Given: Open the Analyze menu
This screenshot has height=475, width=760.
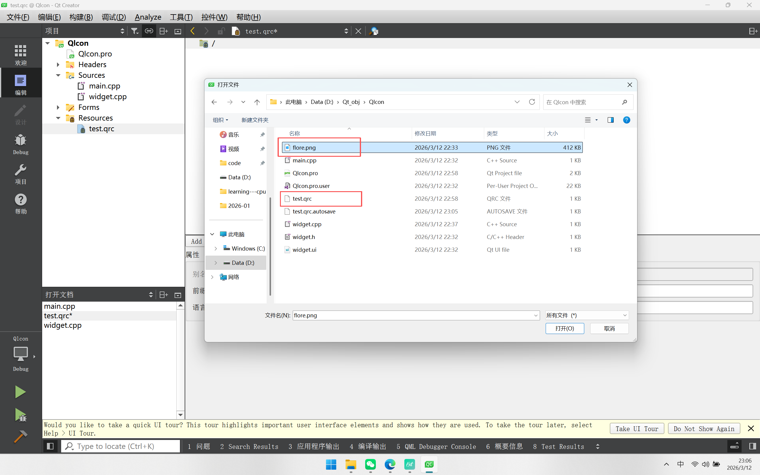Looking at the screenshot, I should click(x=148, y=17).
